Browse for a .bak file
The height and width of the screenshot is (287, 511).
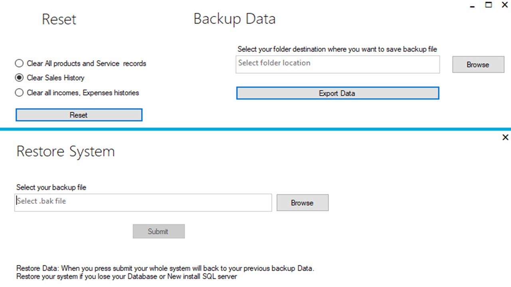302,202
